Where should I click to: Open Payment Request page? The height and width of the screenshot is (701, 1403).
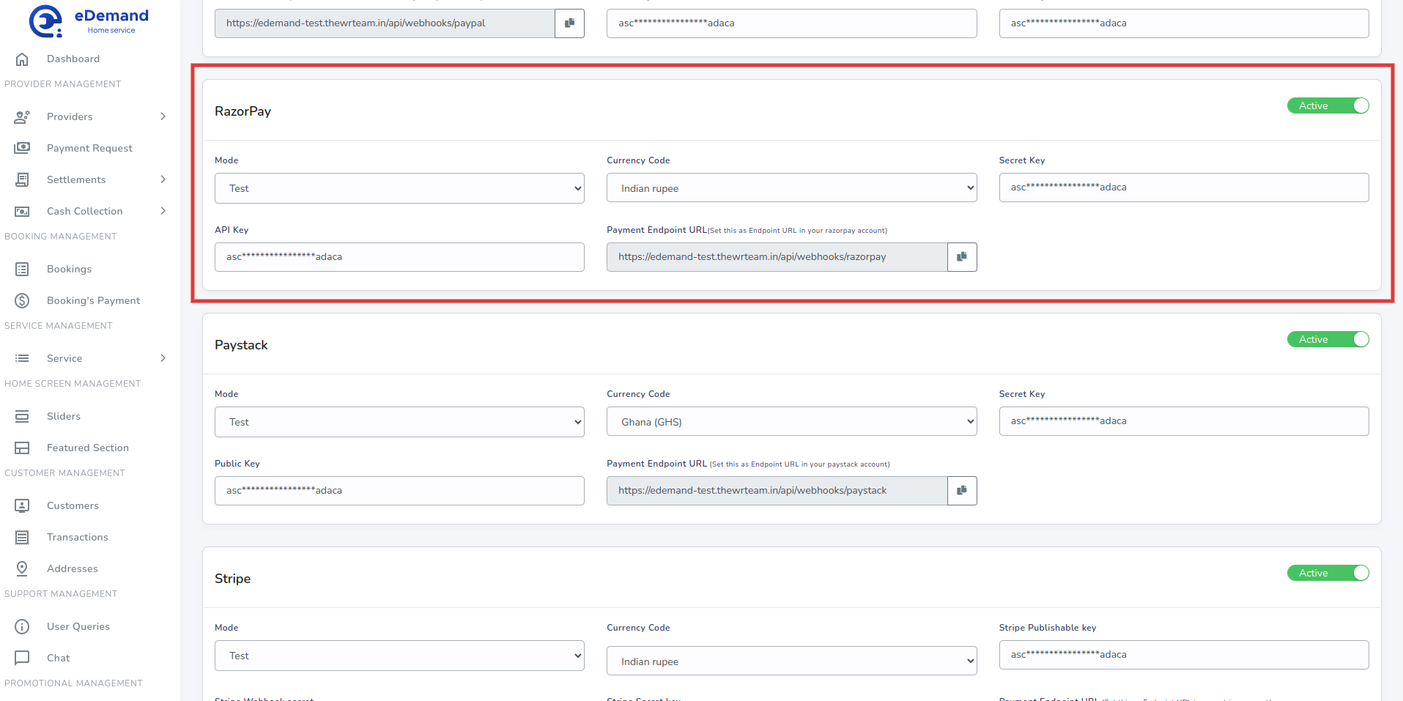pos(89,148)
